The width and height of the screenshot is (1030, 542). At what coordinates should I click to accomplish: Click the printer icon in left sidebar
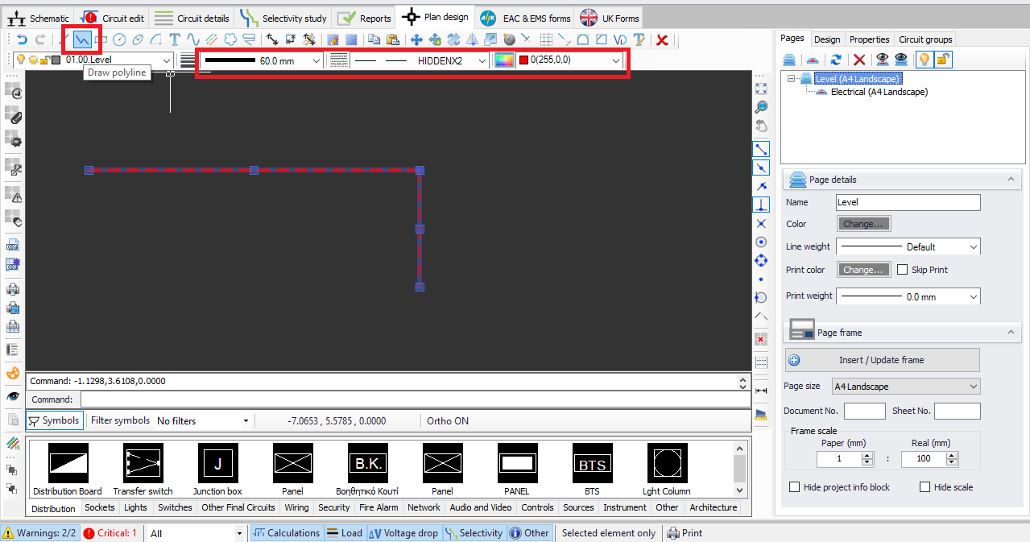click(13, 288)
